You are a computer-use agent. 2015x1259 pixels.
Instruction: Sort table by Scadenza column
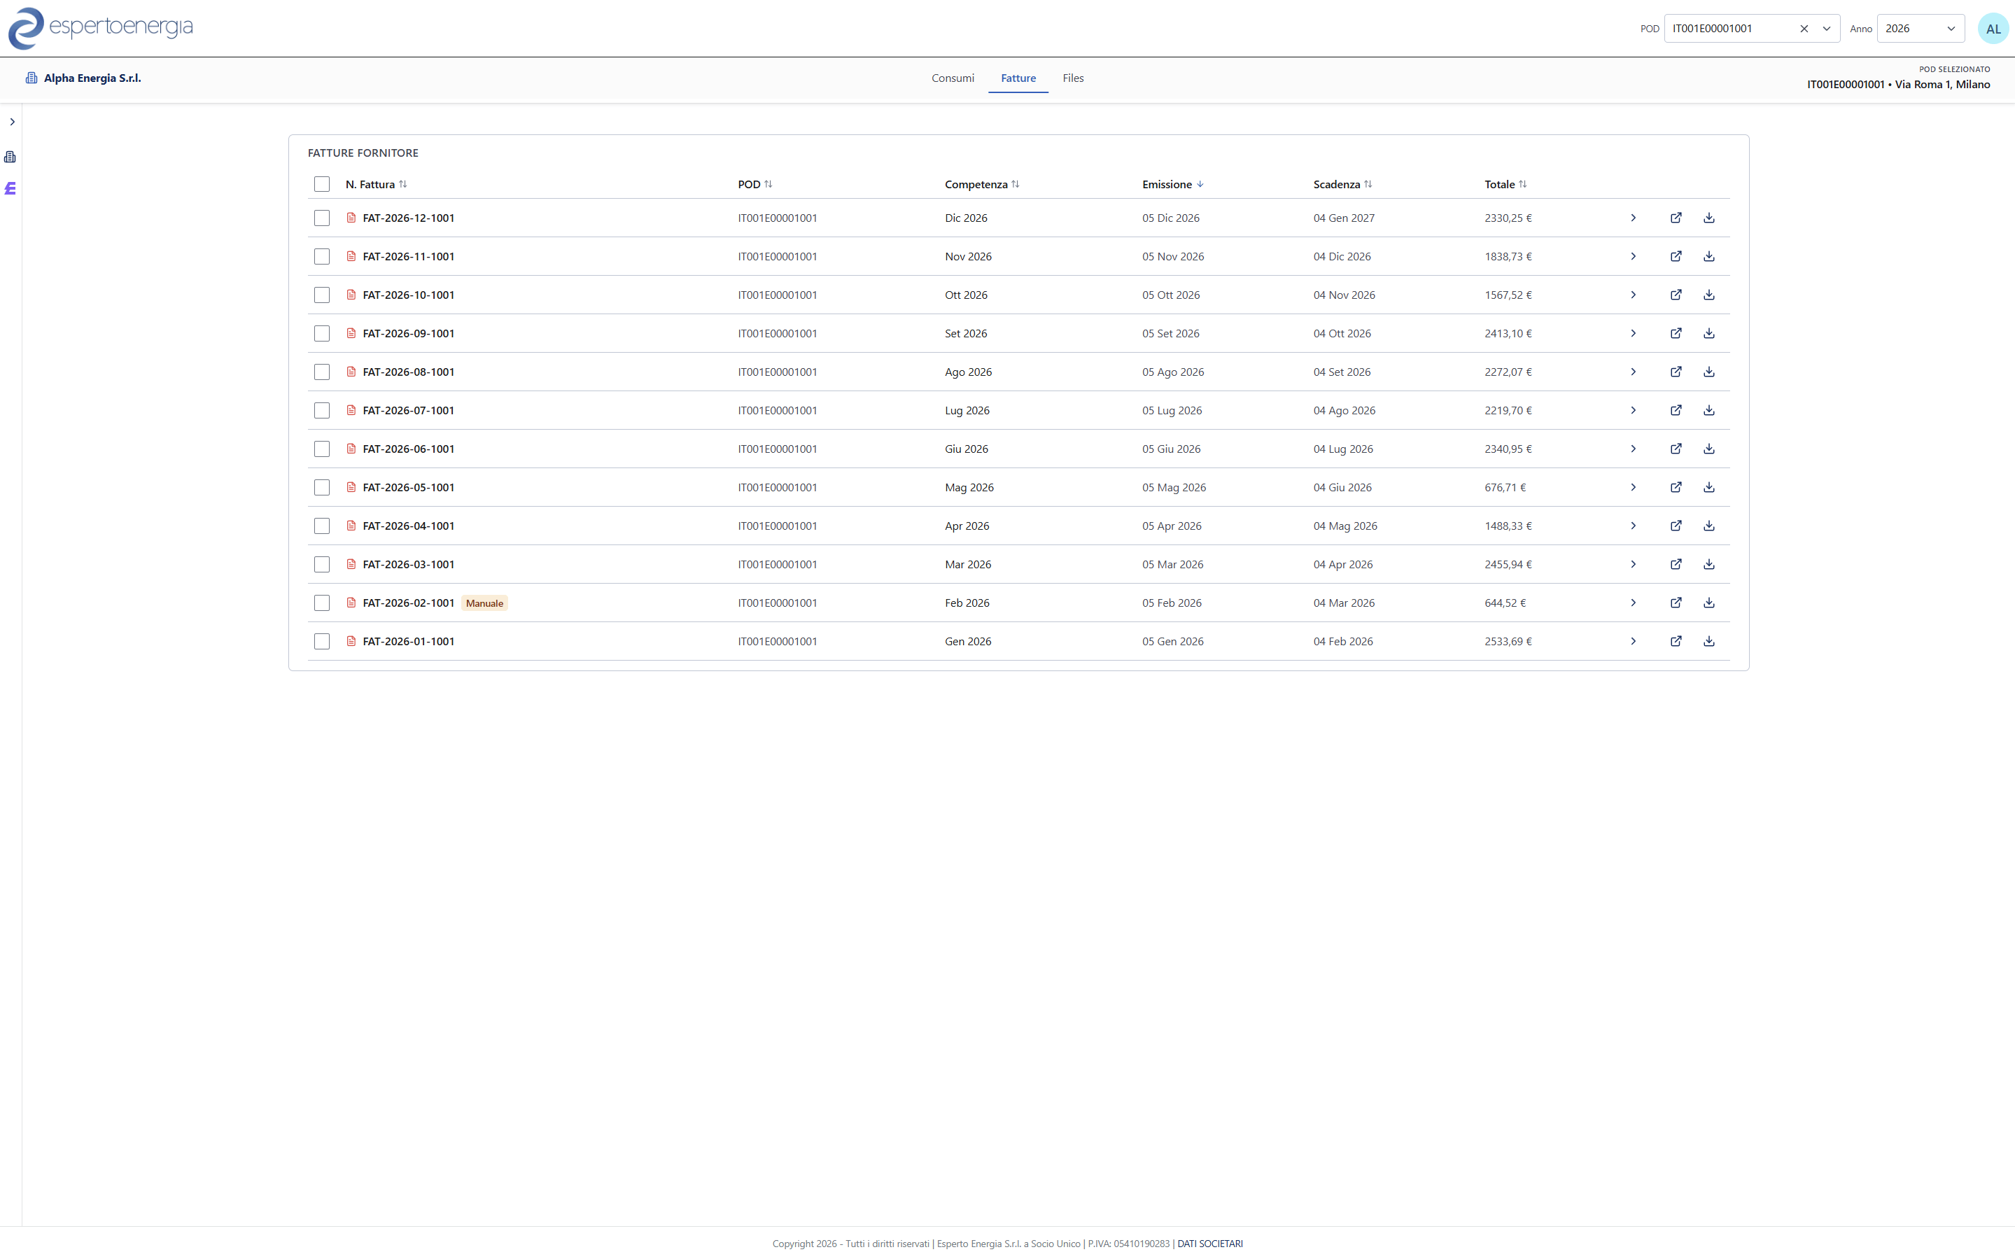point(1342,184)
